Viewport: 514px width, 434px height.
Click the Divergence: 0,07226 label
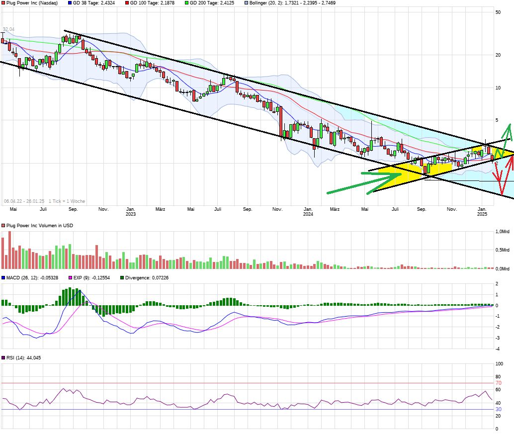pos(147,277)
